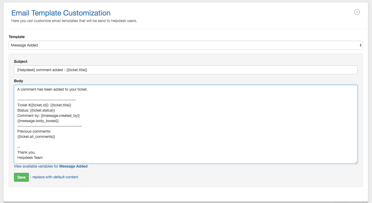Click the Email Template Customization heading
The image size is (372, 203).
point(61,13)
